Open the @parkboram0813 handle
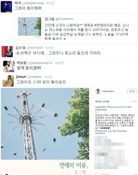 click(40, 63)
